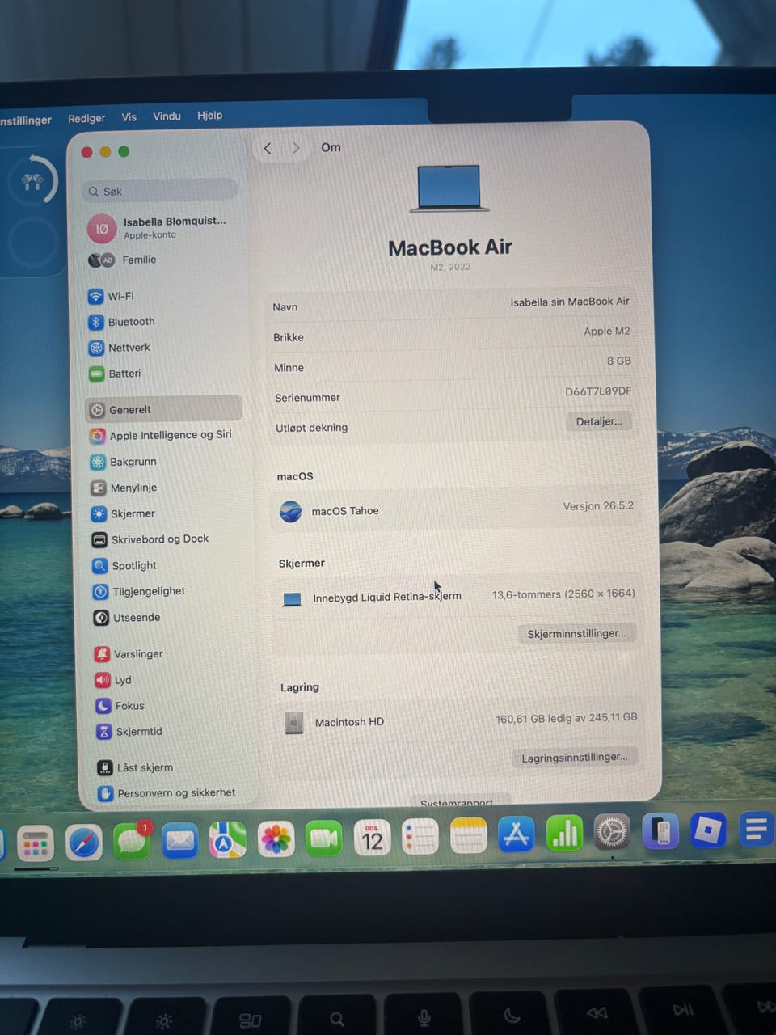776x1035 pixels.
Task: Open Apple Intelligence og Siri settings
Action: 162,435
